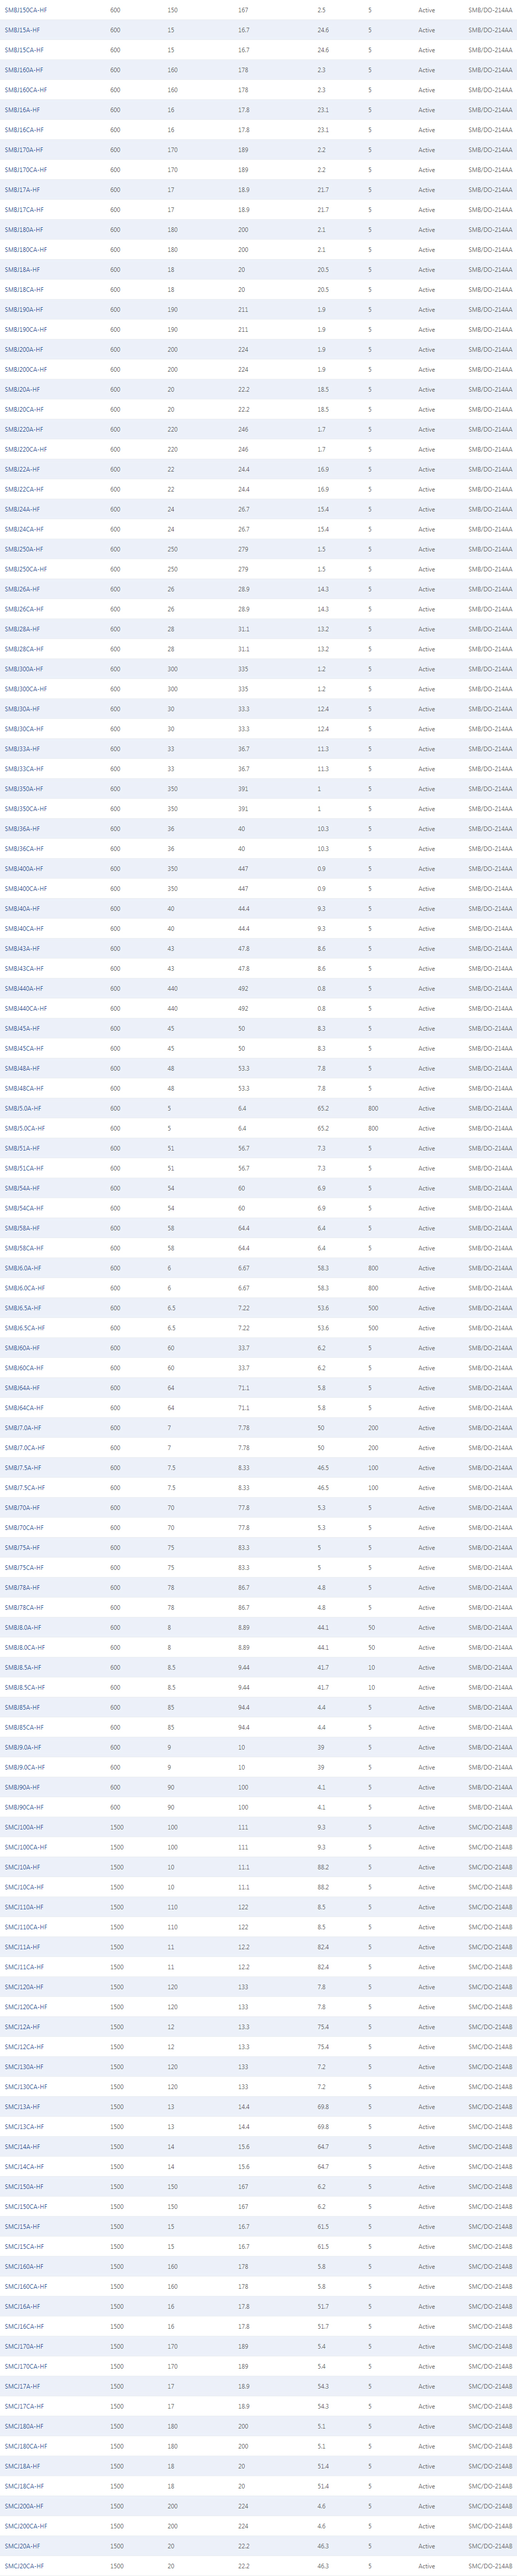Open the SMBJ51CA-HF part link

click(24, 1168)
